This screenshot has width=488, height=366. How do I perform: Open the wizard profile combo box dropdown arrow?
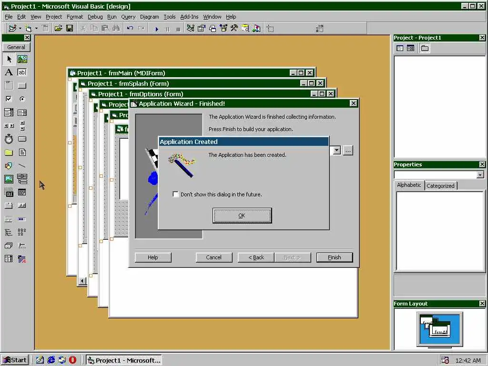(x=337, y=151)
